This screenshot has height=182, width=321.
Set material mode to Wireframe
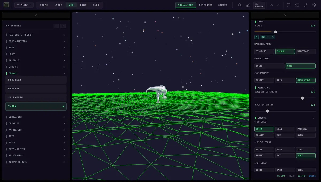306,51
